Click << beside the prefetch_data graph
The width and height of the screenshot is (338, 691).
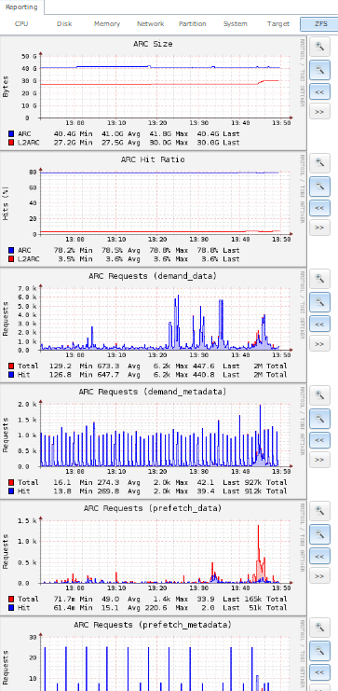pos(319,557)
